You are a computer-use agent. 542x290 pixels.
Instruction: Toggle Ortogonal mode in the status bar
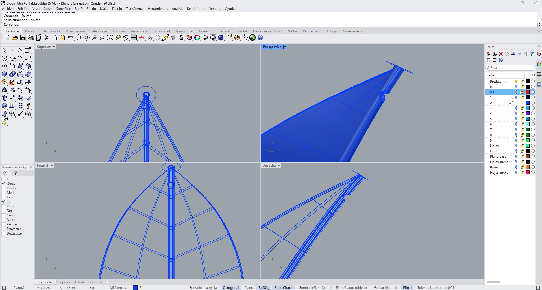click(231, 288)
